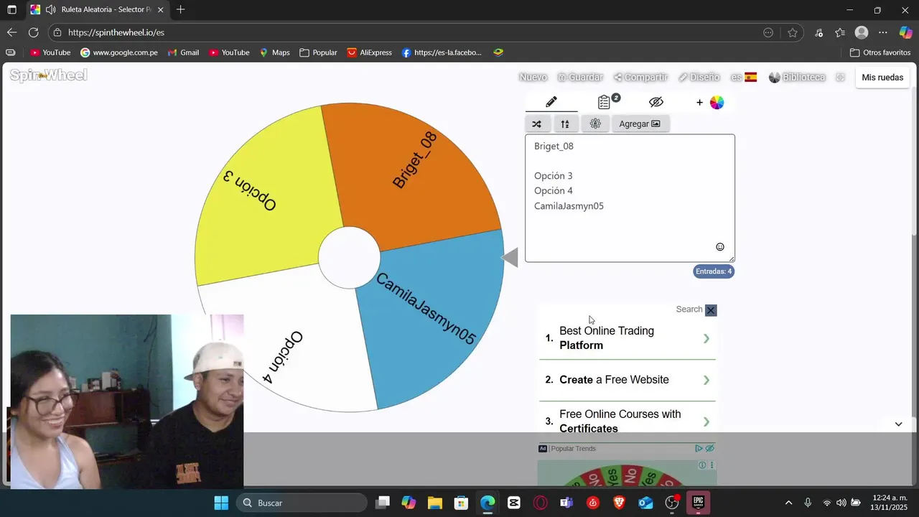Mute the tab using the speaker icon

50,10
